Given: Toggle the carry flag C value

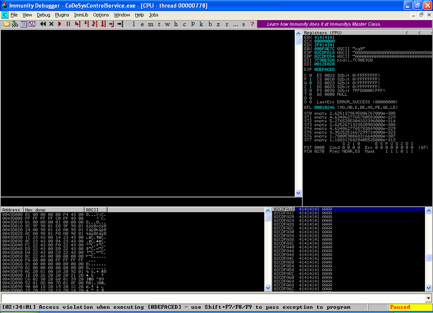Looking at the screenshot, I should coord(310,76).
